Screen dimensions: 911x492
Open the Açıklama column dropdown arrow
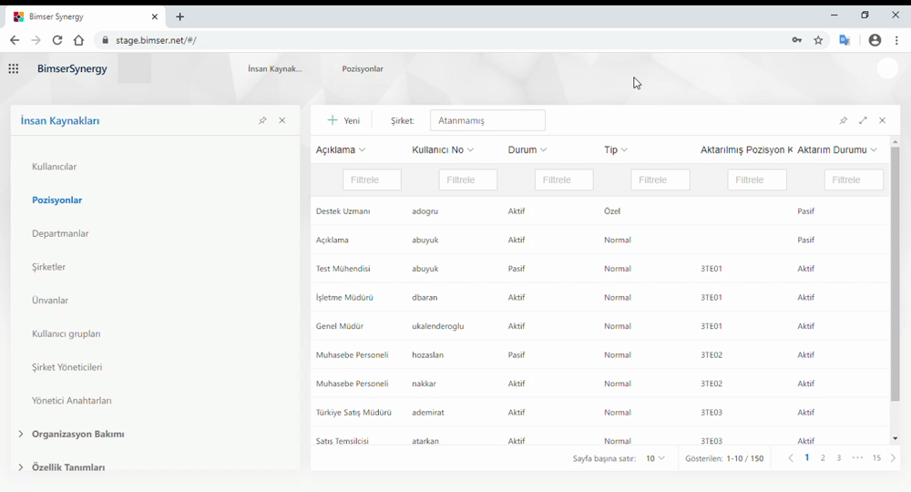pos(362,150)
